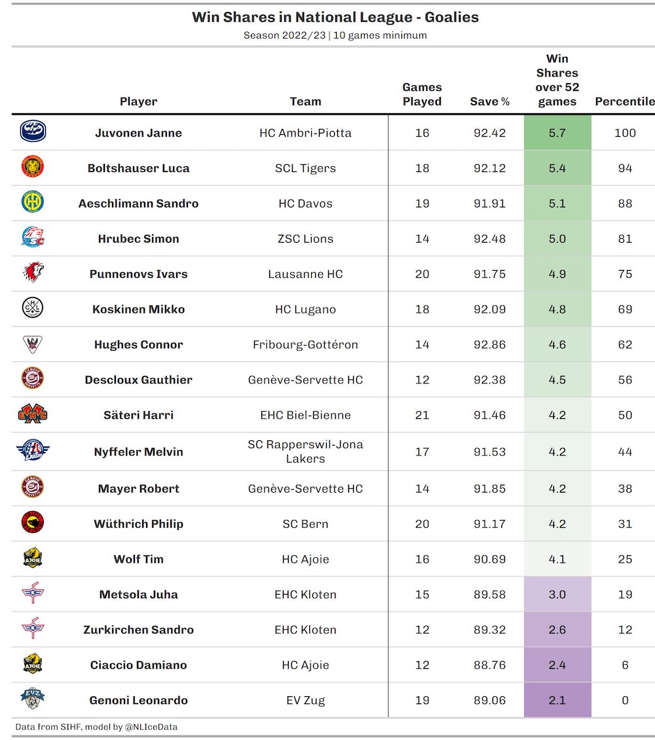This screenshot has height=740, width=655.
Task: Click the SC Bern logo beside Wüthrich Philip
Action: 33,523
